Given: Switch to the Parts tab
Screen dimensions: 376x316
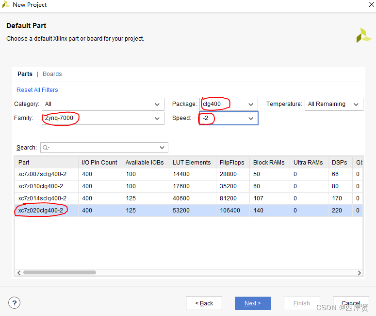Looking at the screenshot, I should (x=25, y=74).
